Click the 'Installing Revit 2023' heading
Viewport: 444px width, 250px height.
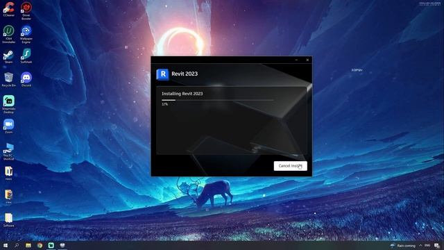tap(182, 94)
